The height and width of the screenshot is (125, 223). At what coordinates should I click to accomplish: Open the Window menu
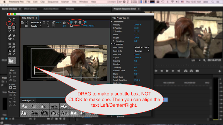point(83,2)
